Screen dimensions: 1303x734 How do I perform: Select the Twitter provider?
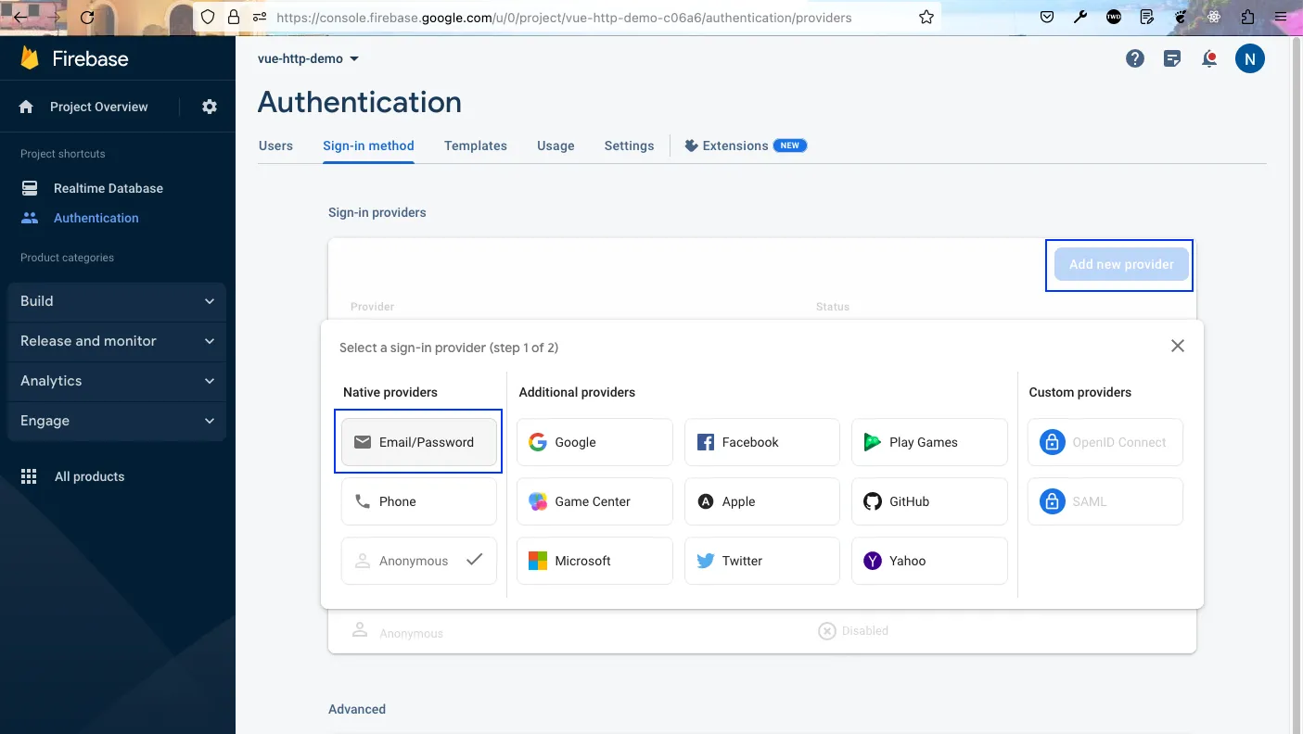pyautogui.click(x=762, y=561)
